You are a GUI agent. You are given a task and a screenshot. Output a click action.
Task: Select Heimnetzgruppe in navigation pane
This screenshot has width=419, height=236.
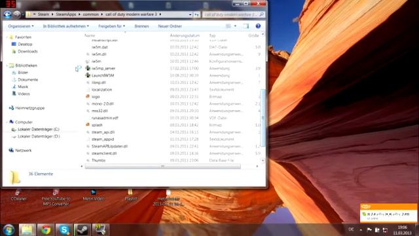[29, 108]
